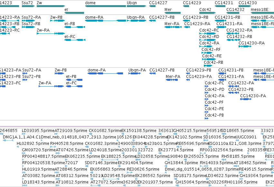This screenshot has width=274, height=187.
Task: Click transcript CG14232-RB
Action: (233, 40)
